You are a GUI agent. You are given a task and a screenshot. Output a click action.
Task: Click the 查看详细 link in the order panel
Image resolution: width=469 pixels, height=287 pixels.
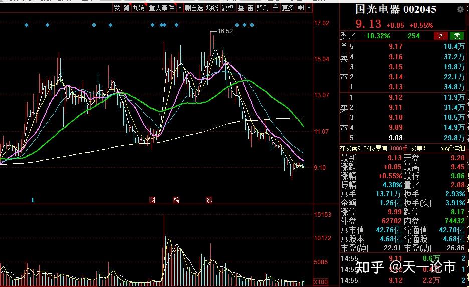pyautogui.click(x=453, y=148)
